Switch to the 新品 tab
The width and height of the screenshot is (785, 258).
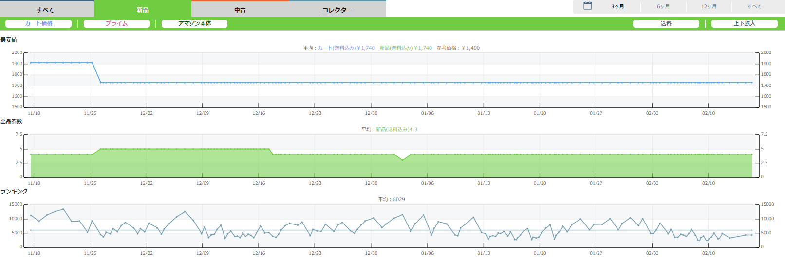(x=143, y=10)
